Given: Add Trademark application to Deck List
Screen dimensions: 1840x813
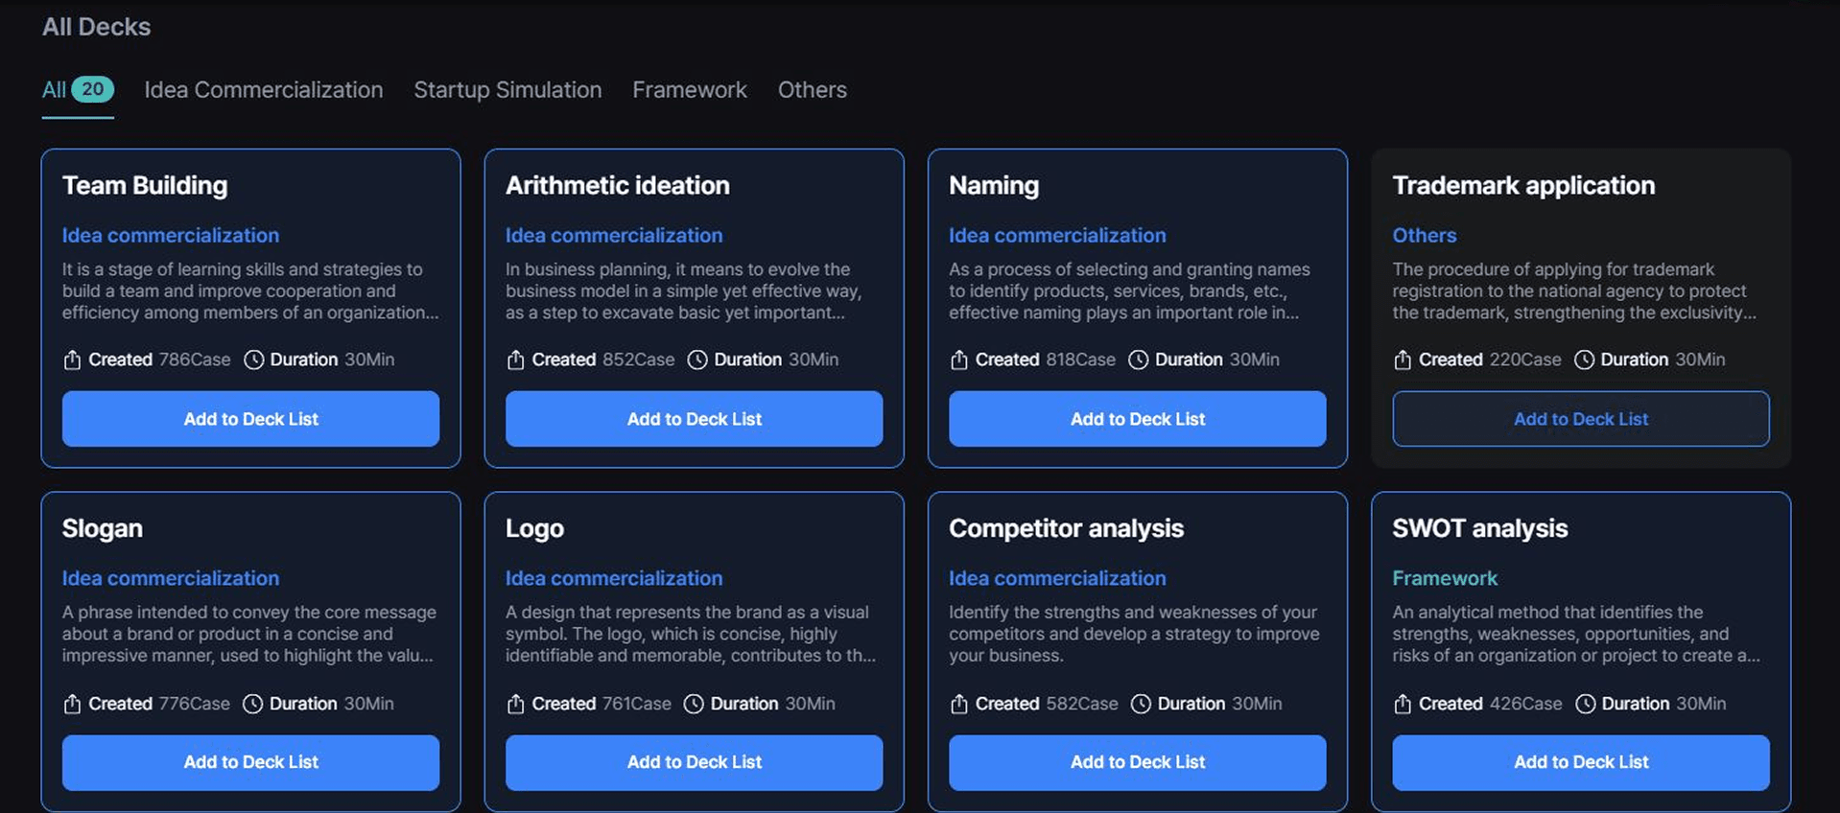Looking at the screenshot, I should (x=1580, y=419).
